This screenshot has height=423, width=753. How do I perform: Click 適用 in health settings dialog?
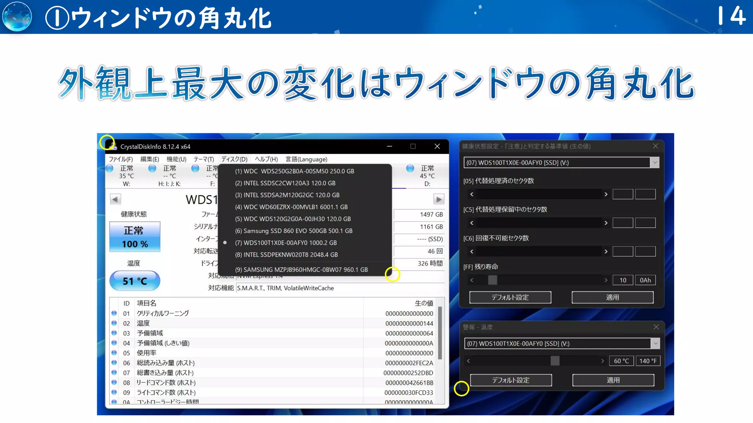coord(613,297)
